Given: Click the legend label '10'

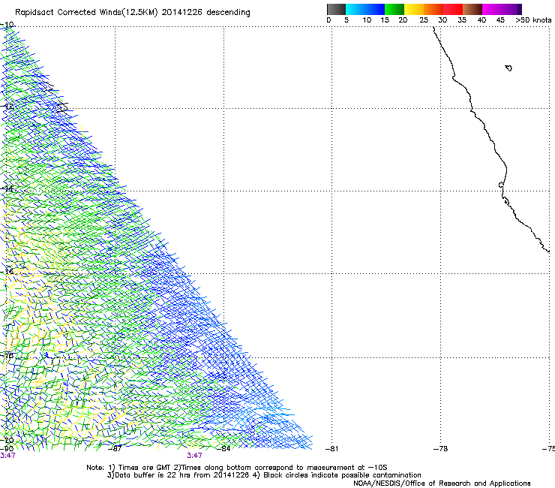Looking at the screenshot, I should click(367, 20).
